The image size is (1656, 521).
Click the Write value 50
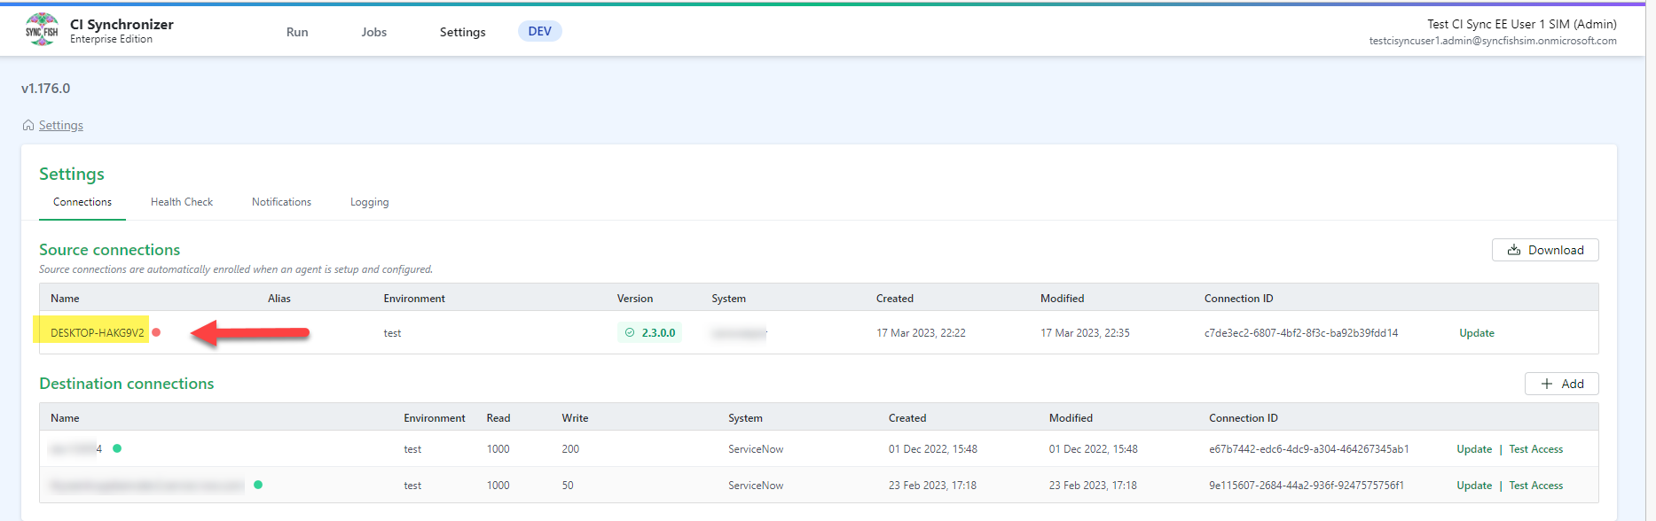[x=568, y=486]
